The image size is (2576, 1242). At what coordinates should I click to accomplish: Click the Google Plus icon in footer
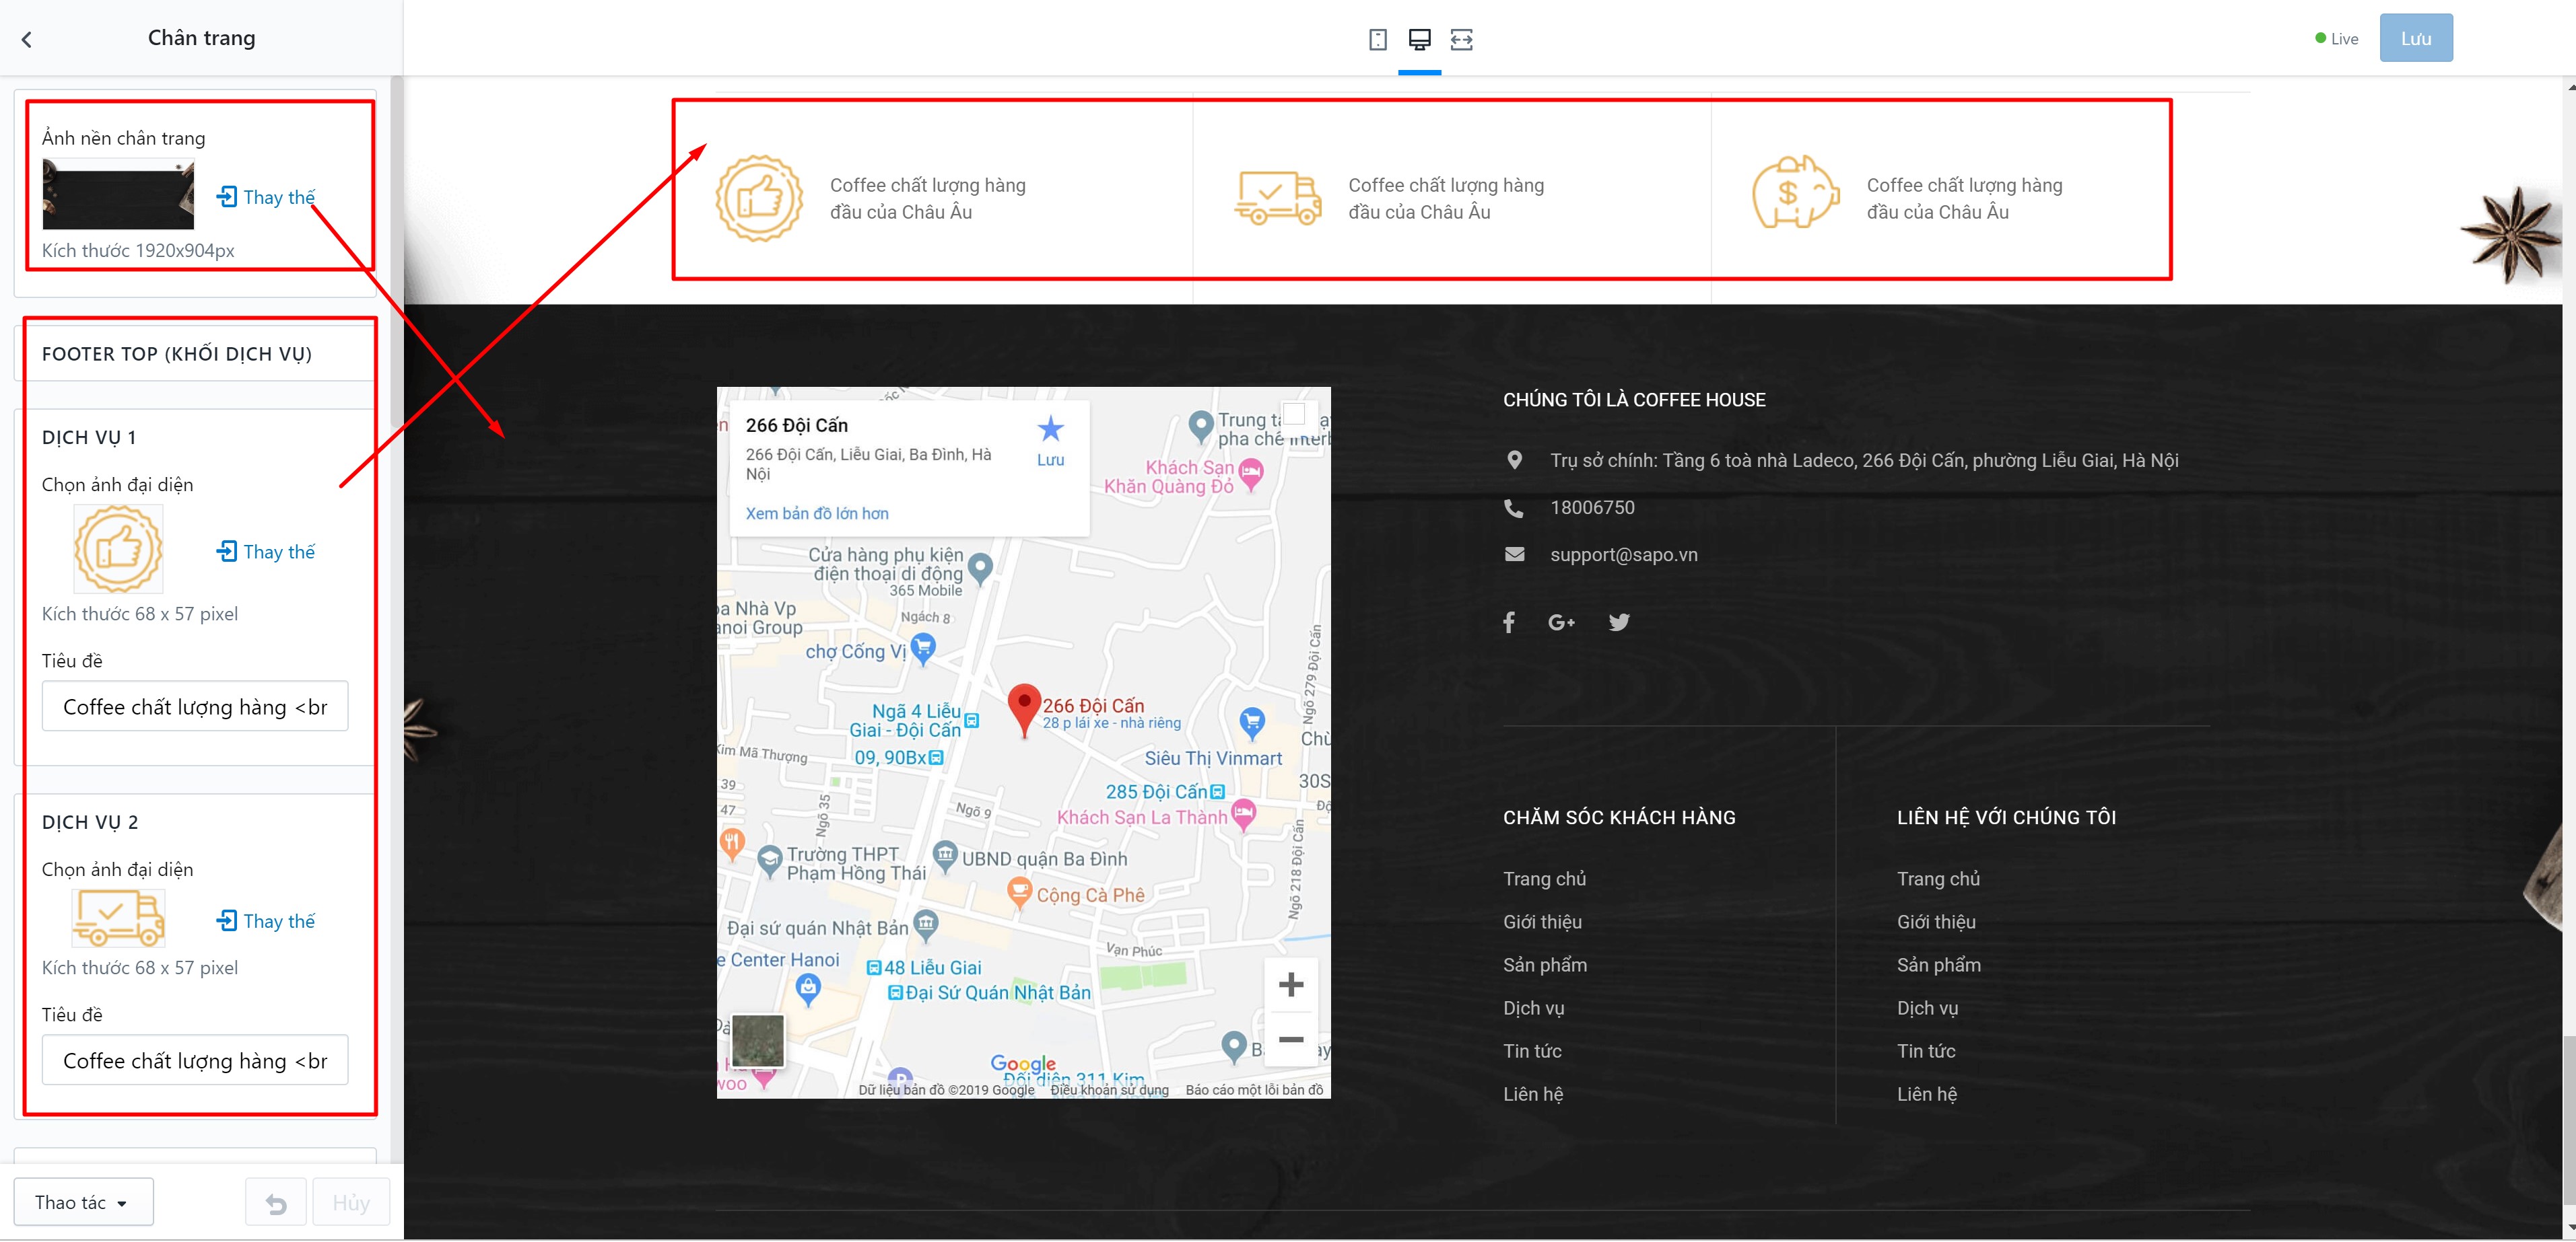coord(1561,622)
